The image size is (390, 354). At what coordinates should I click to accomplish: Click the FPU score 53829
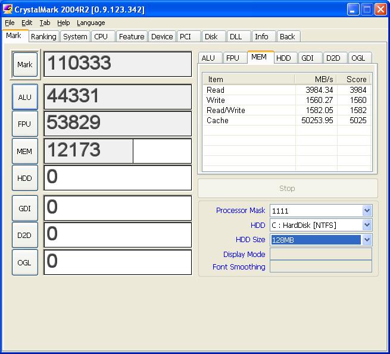pos(118,124)
